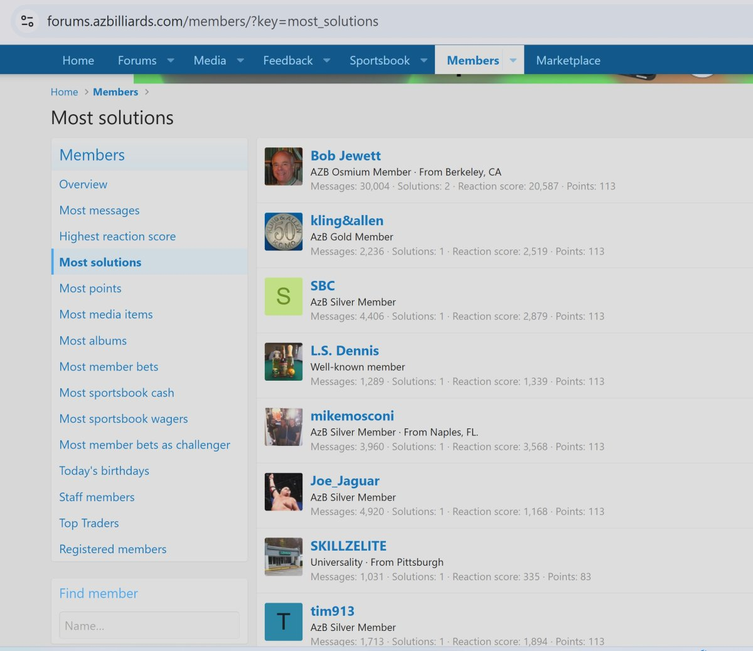Expand the Forums dropdown arrow
This screenshot has height=651, width=753.
pyautogui.click(x=171, y=61)
